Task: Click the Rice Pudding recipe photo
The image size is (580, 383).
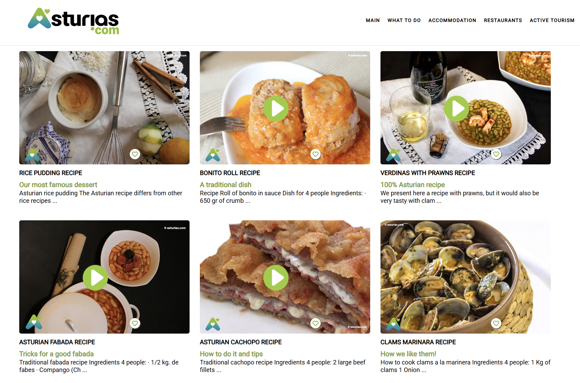Action: (104, 108)
